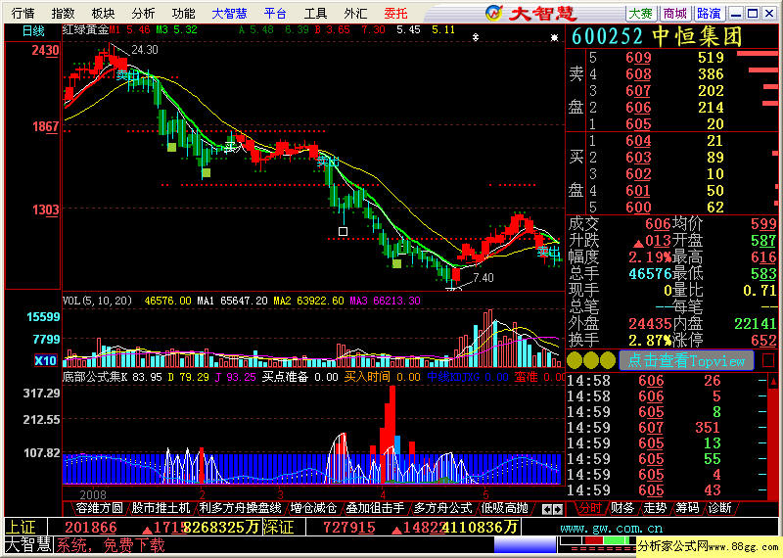
Task: Open the red 委托 menu
Action: click(396, 14)
